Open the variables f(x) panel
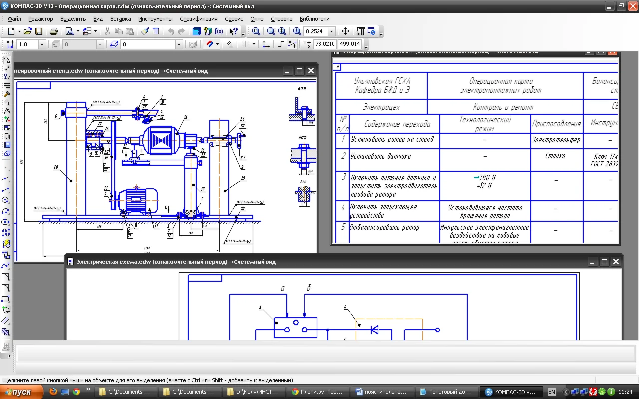This screenshot has height=399, width=639. point(219,31)
